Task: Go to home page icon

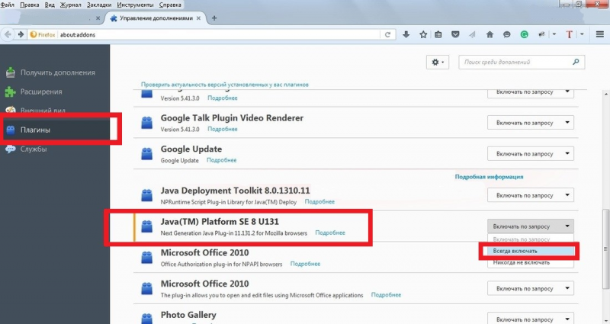Action: [x=490, y=34]
